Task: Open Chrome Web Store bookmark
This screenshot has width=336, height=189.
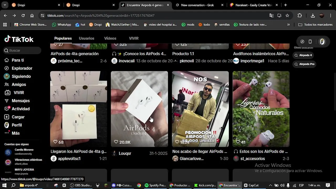Action: (x=30, y=25)
